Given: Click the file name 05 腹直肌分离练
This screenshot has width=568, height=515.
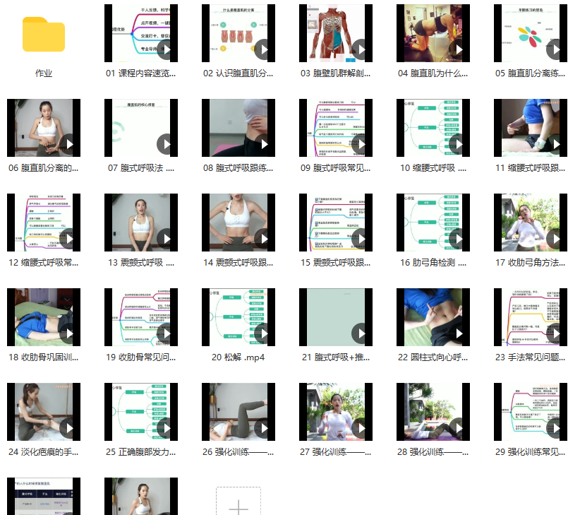Looking at the screenshot, I should 531,73.
